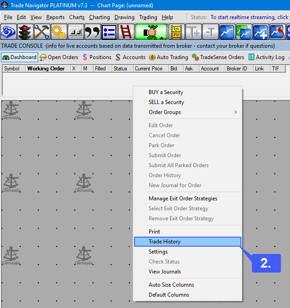The image size is (290, 308).
Task: Open the View menu
Action: tap(36, 17)
